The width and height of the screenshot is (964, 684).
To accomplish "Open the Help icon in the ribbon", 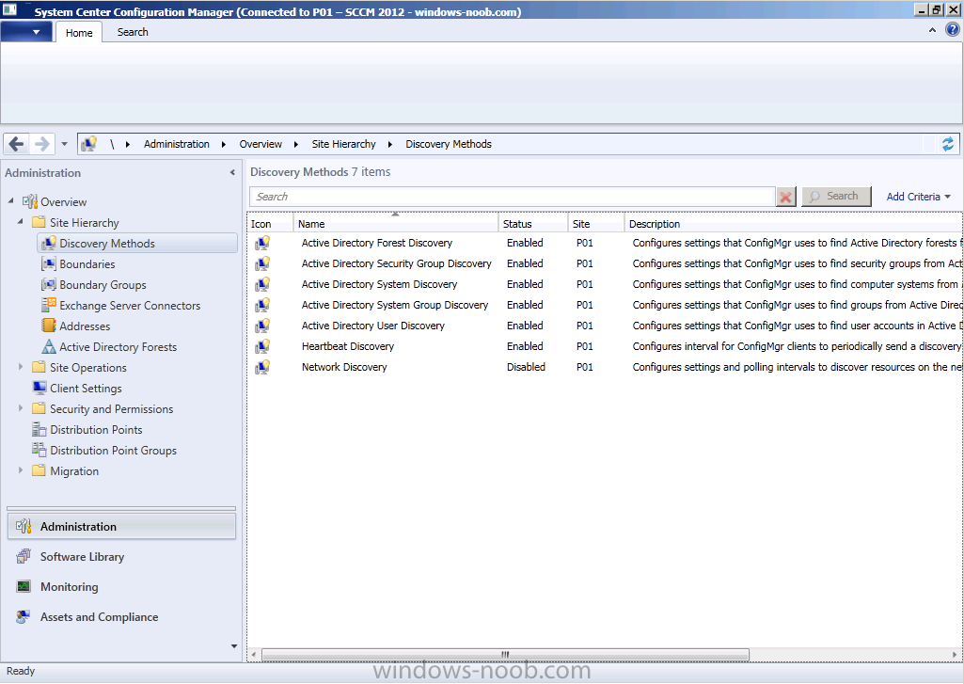I will coord(953,29).
